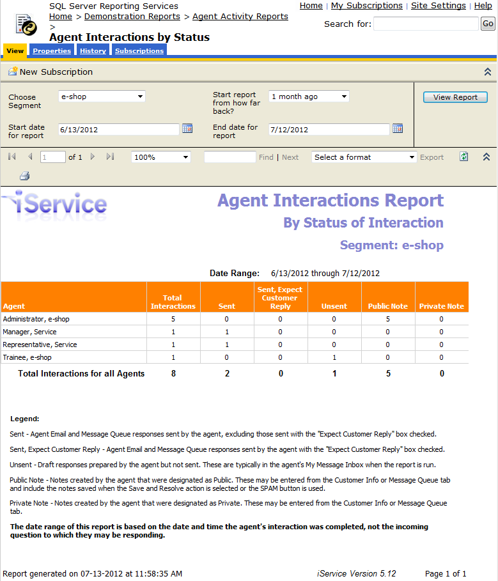Viewport: 498px width, 581px height.
Task: Select row 'Manager, Service'
Action: (x=235, y=332)
